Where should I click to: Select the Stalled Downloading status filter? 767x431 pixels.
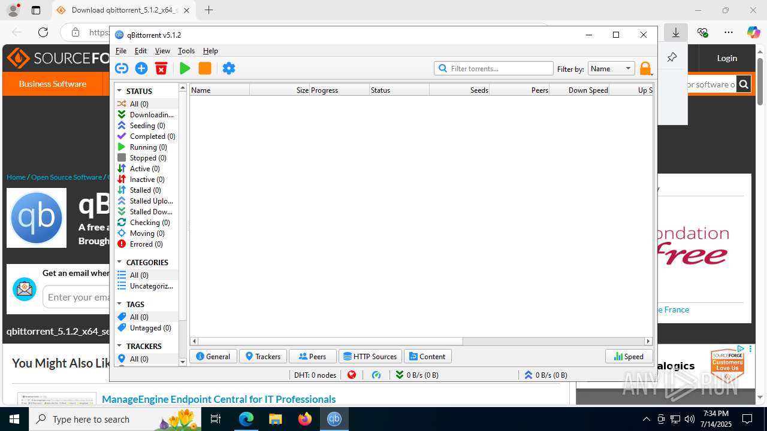point(147,211)
